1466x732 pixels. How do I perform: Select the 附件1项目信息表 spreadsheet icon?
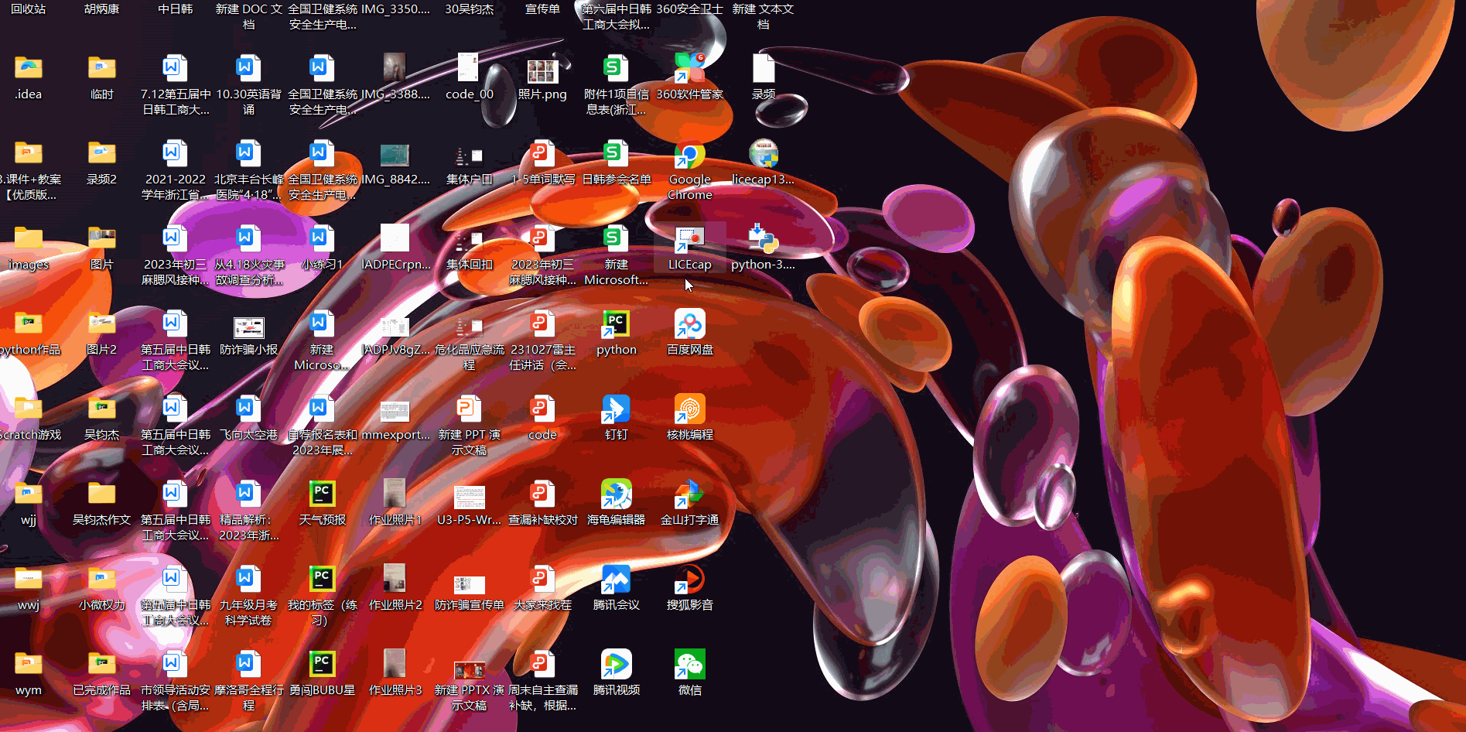616,70
